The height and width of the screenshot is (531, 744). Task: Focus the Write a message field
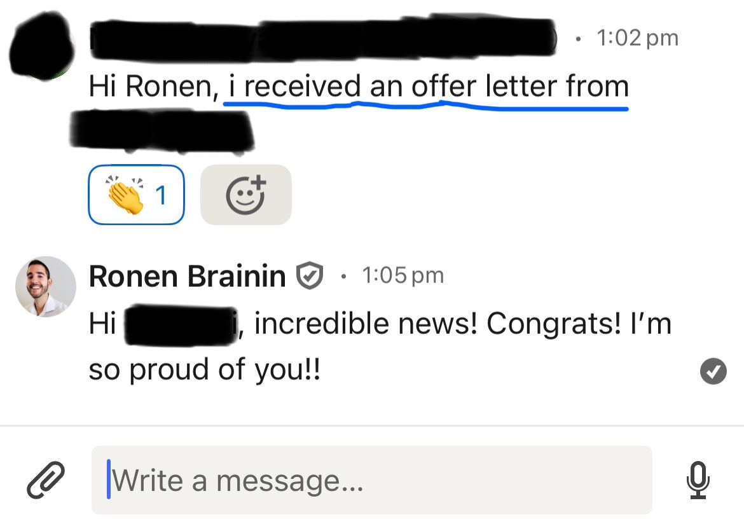pyautogui.click(x=371, y=480)
